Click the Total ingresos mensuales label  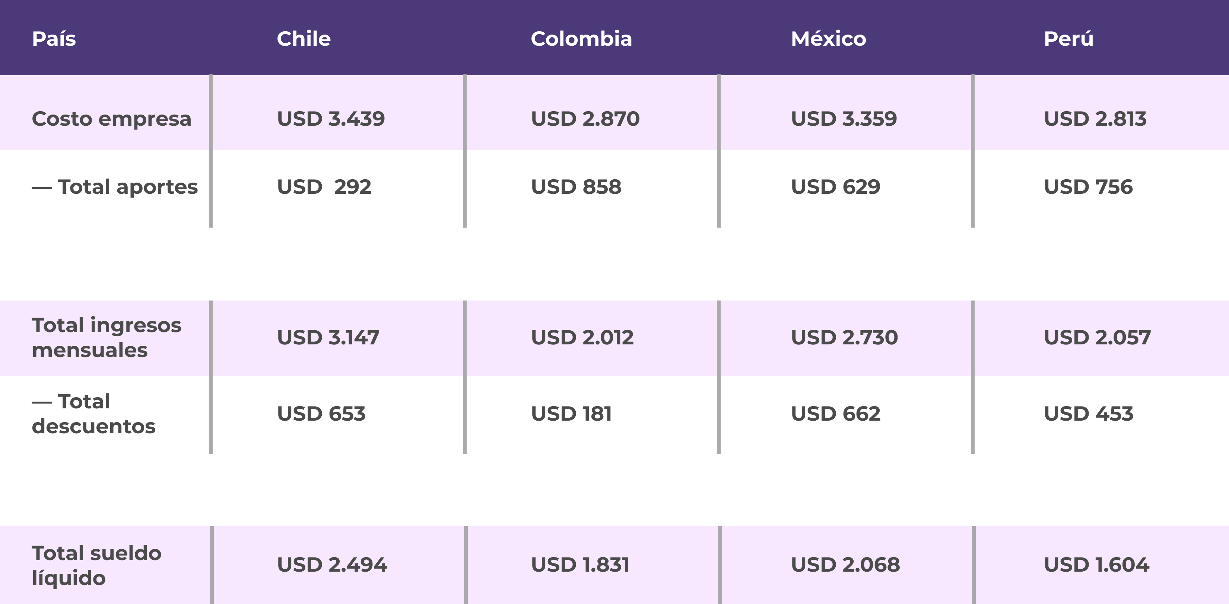pyautogui.click(x=107, y=337)
